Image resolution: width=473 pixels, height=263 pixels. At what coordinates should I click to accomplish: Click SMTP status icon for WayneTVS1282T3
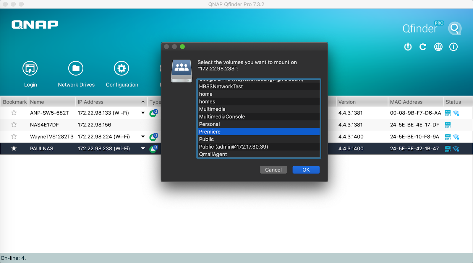(448, 137)
